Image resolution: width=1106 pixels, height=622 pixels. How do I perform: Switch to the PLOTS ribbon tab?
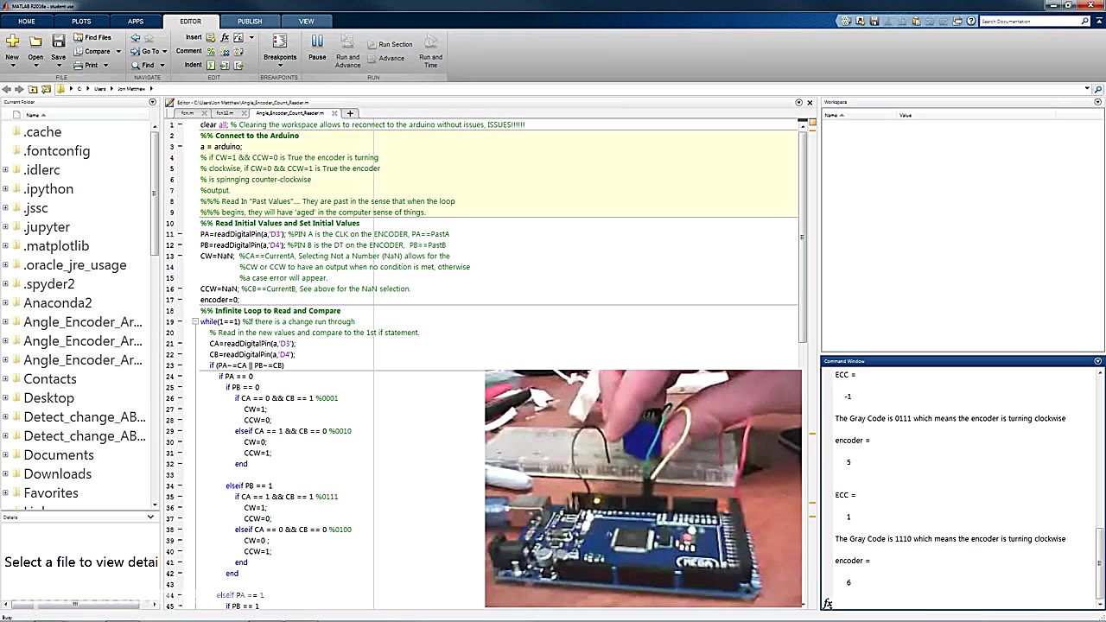pyautogui.click(x=80, y=21)
